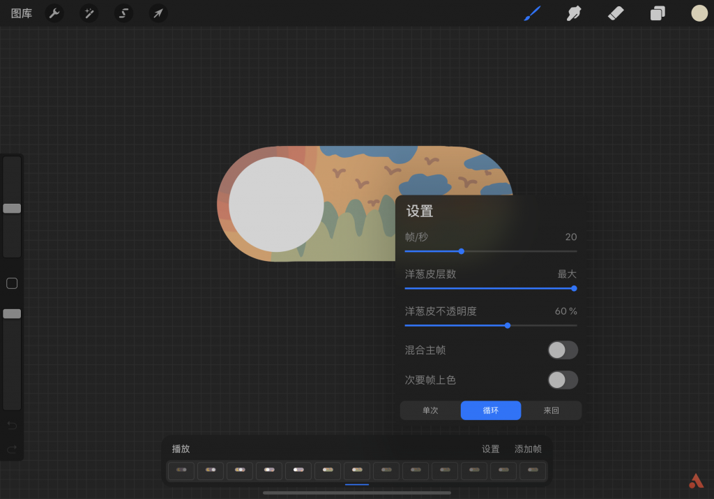Tap the undo arrow in sidebar
This screenshot has height=499, width=714.
(x=12, y=426)
